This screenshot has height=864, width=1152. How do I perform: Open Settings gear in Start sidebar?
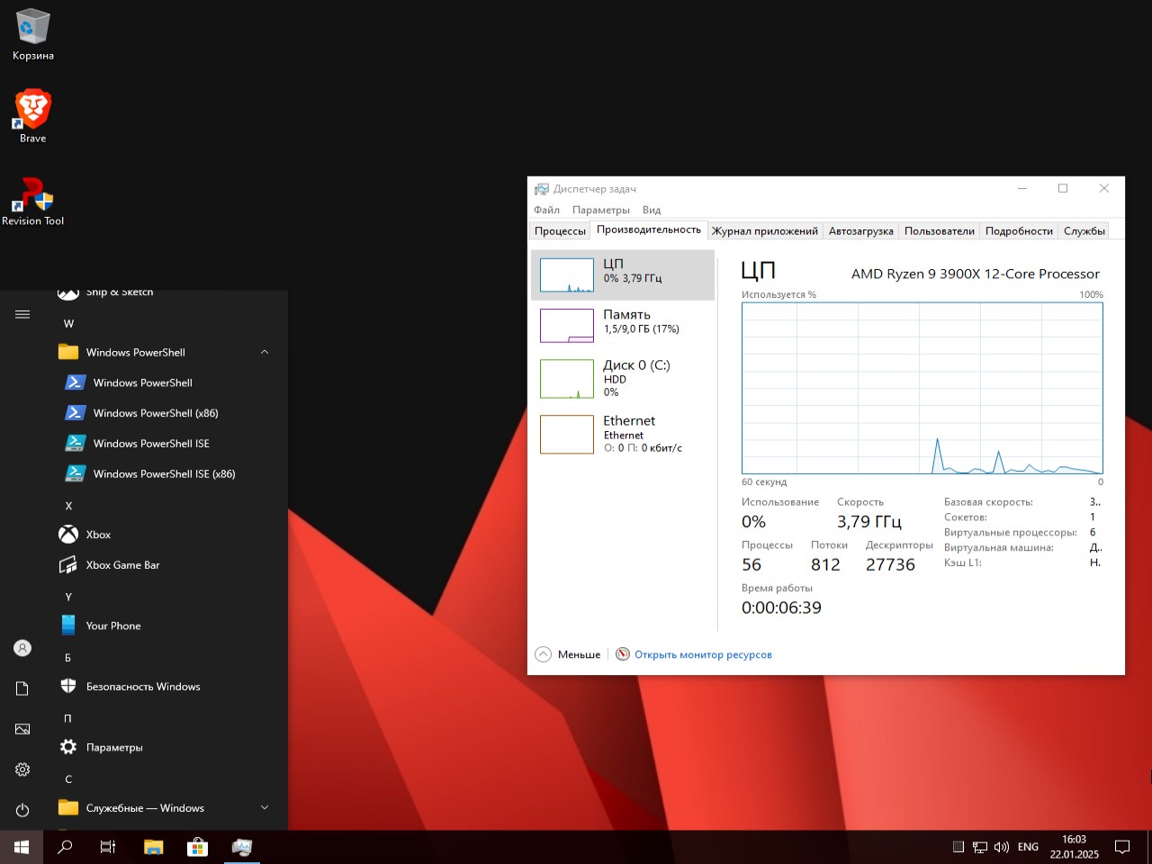[22, 769]
